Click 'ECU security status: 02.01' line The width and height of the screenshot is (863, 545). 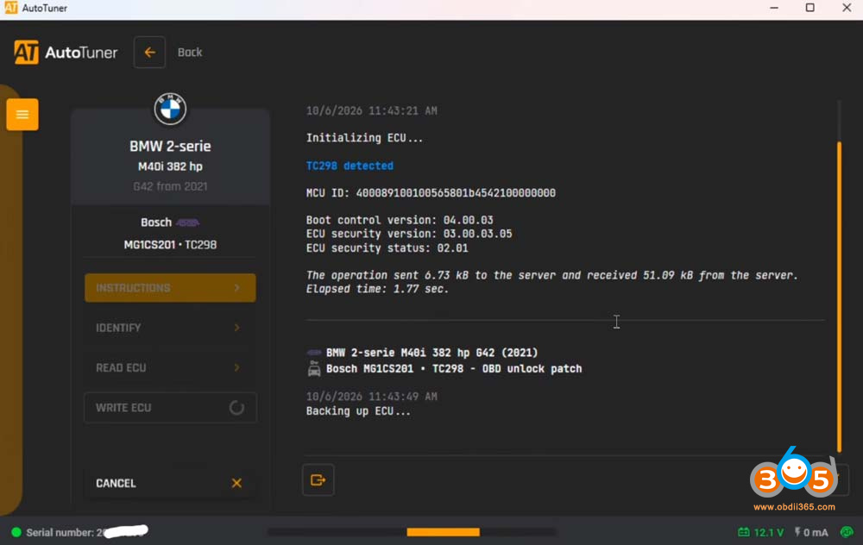[387, 248]
